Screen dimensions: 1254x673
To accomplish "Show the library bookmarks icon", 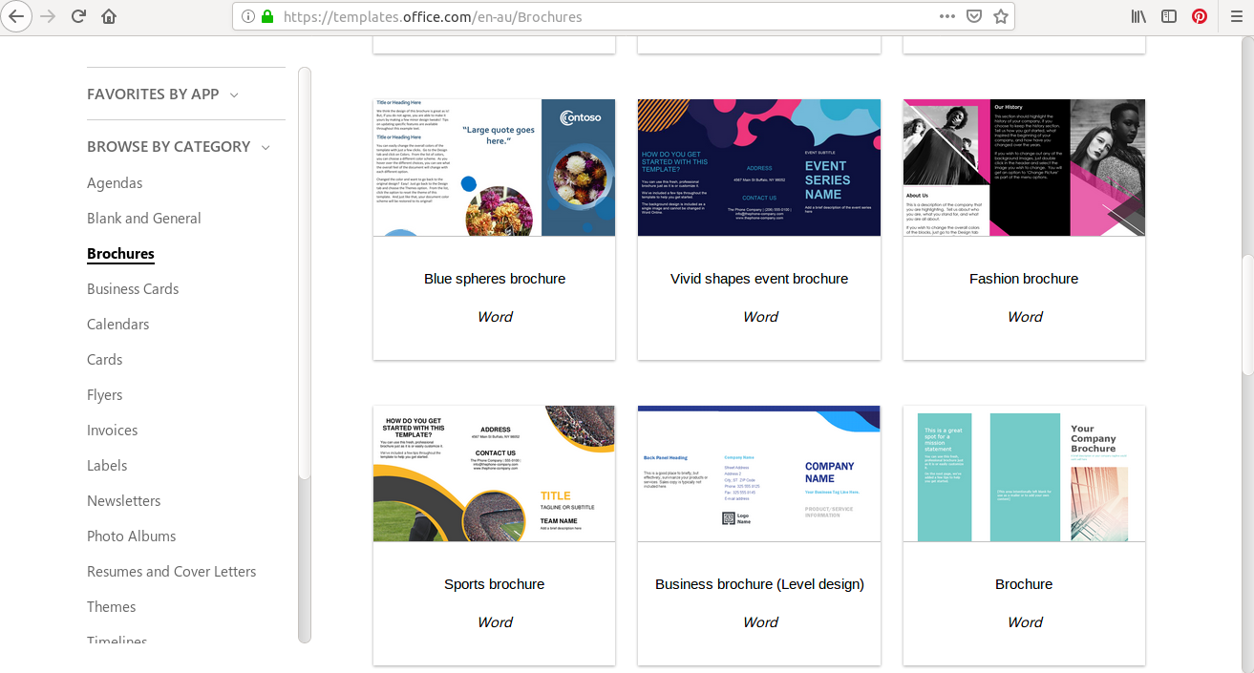I will click(x=1138, y=16).
